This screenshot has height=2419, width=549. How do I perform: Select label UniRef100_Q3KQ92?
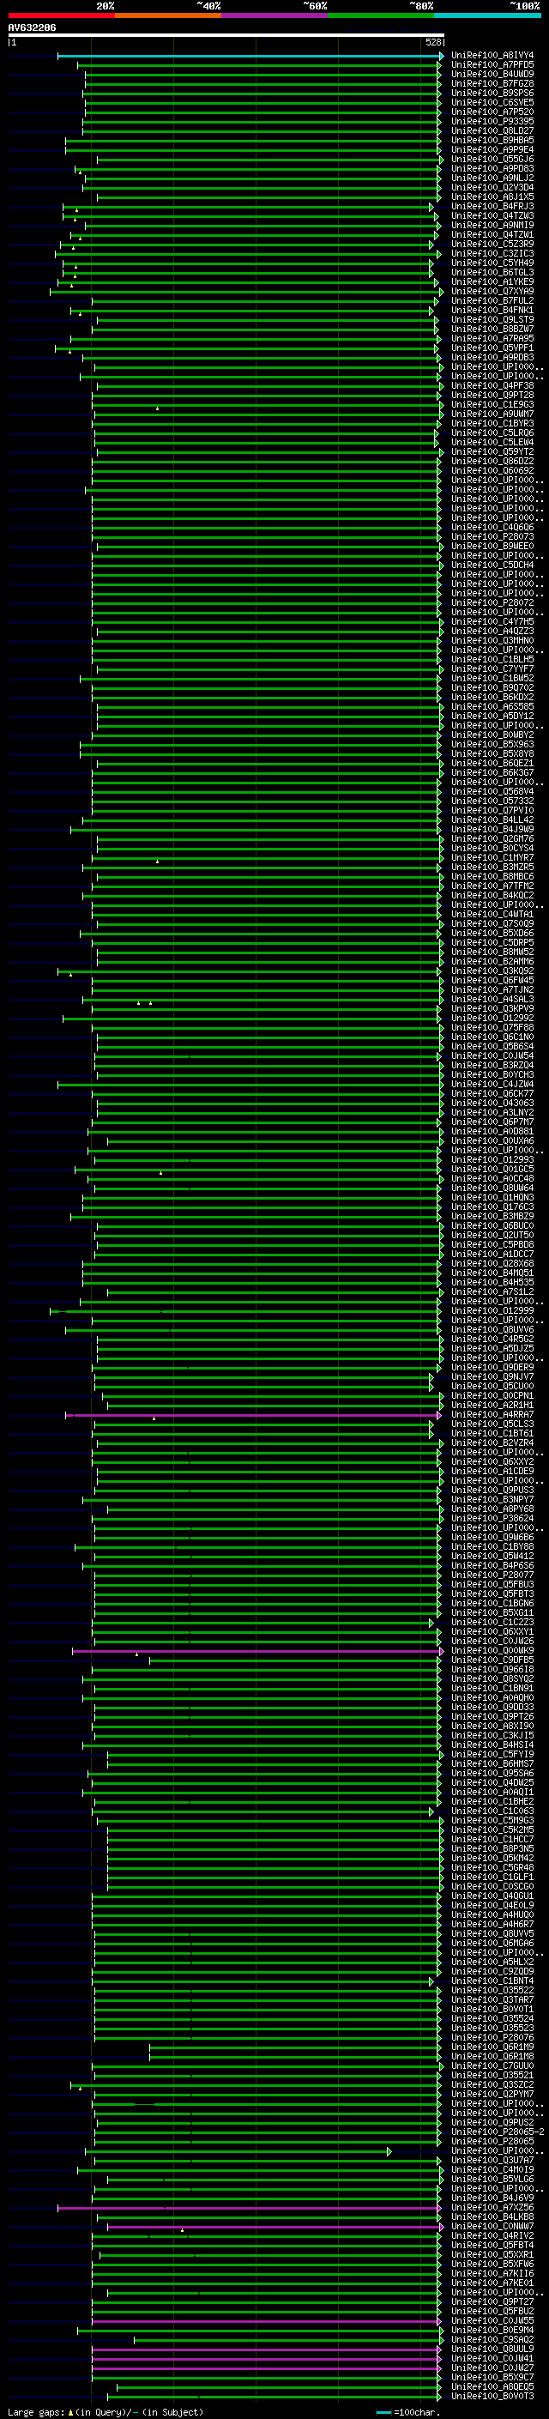point(492,971)
